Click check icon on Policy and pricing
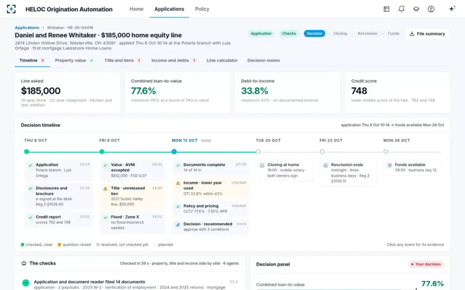The image size is (465, 290). coord(178,206)
